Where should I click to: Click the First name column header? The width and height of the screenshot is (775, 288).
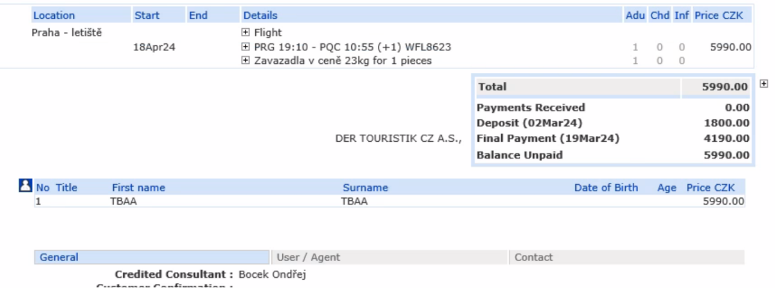pyautogui.click(x=138, y=188)
